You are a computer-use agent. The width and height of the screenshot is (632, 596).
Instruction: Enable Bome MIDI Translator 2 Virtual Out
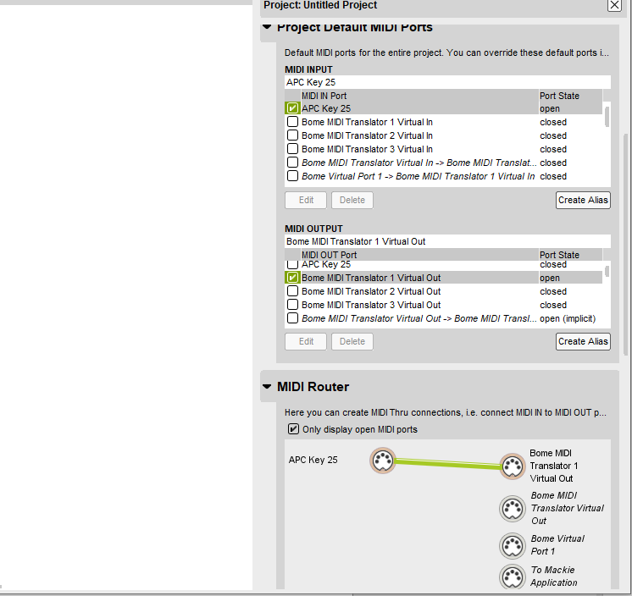point(292,290)
